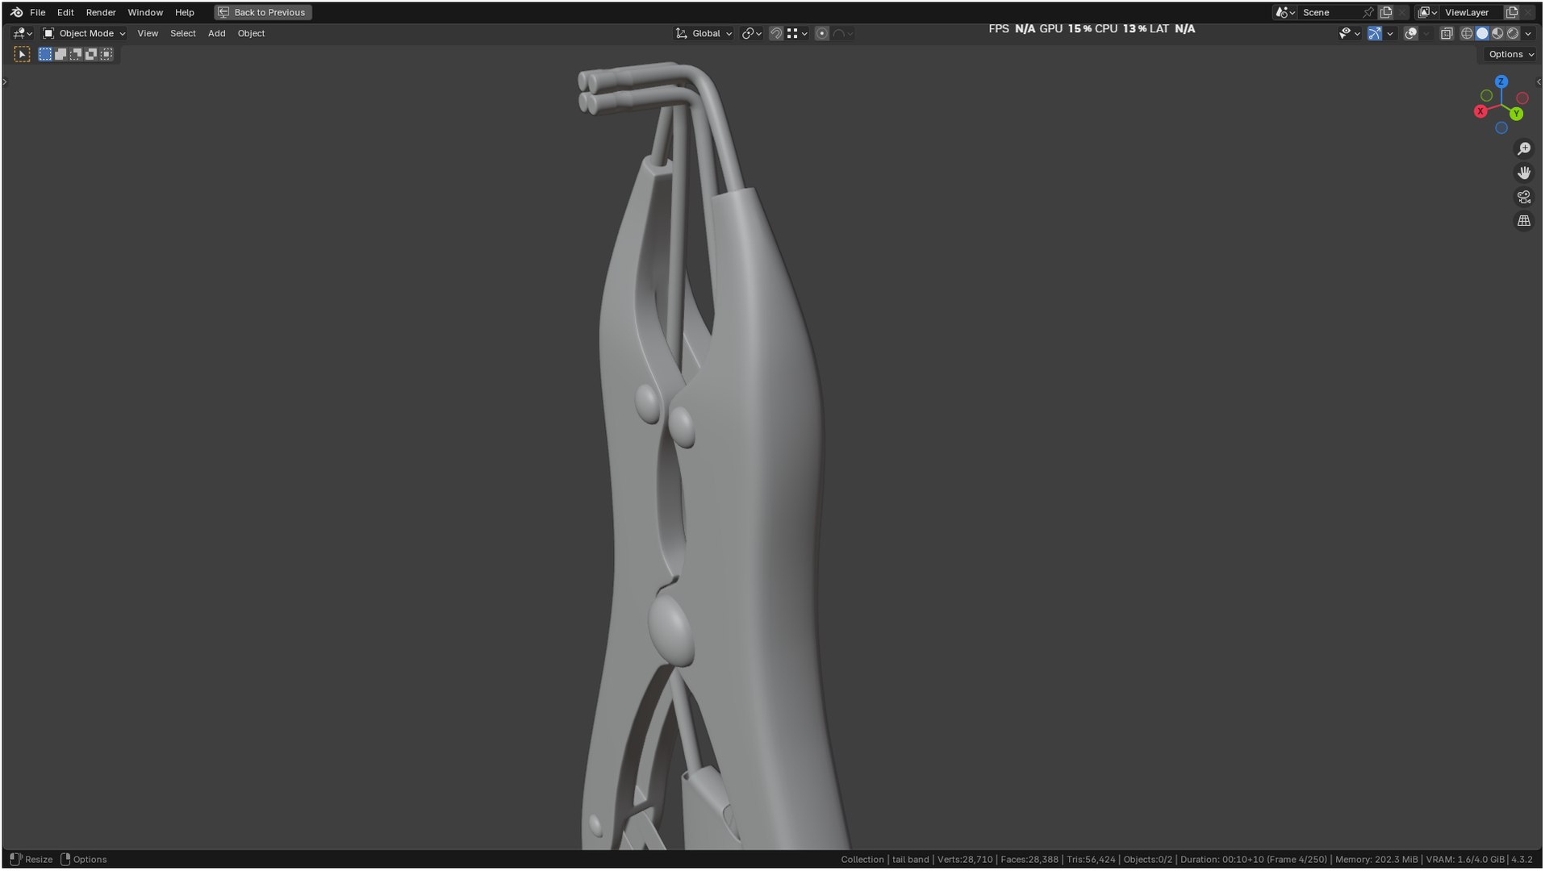Toggle X-ray mode
The width and height of the screenshot is (1545, 871).
pos(1447,33)
